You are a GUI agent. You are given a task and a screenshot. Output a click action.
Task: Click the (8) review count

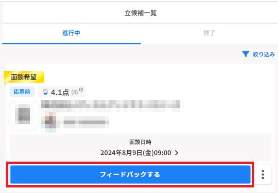75,92
